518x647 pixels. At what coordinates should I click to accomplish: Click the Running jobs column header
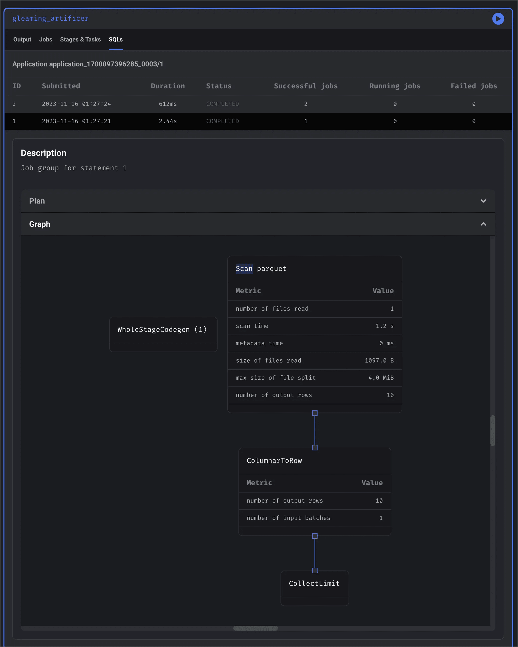point(395,86)
